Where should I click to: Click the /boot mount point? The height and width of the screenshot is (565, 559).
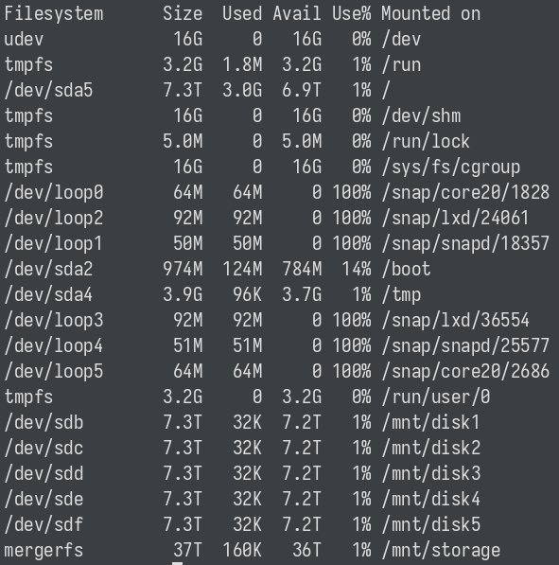[x=407, y=269]
